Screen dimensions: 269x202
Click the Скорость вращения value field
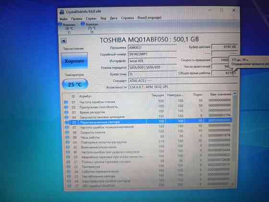coord(220,60)
